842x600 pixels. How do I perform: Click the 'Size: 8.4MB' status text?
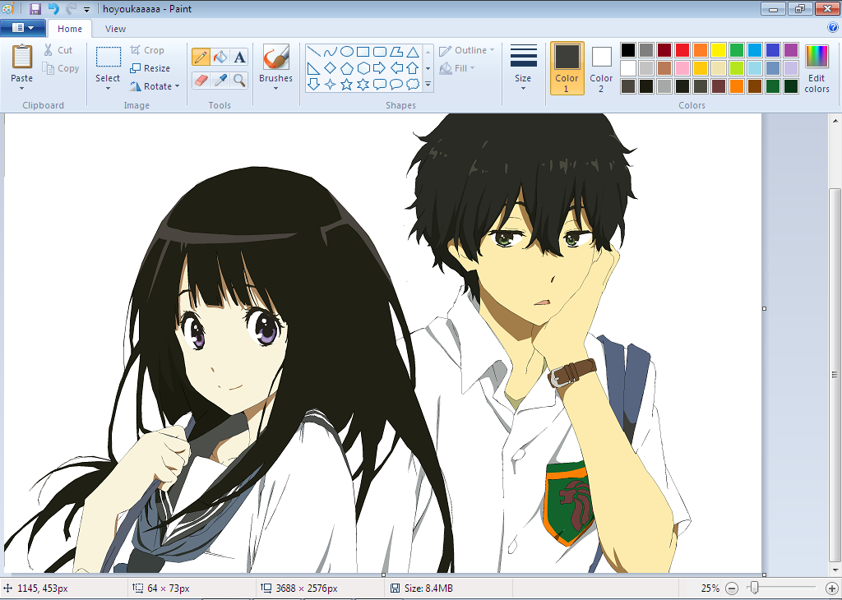tap(428, 588)
